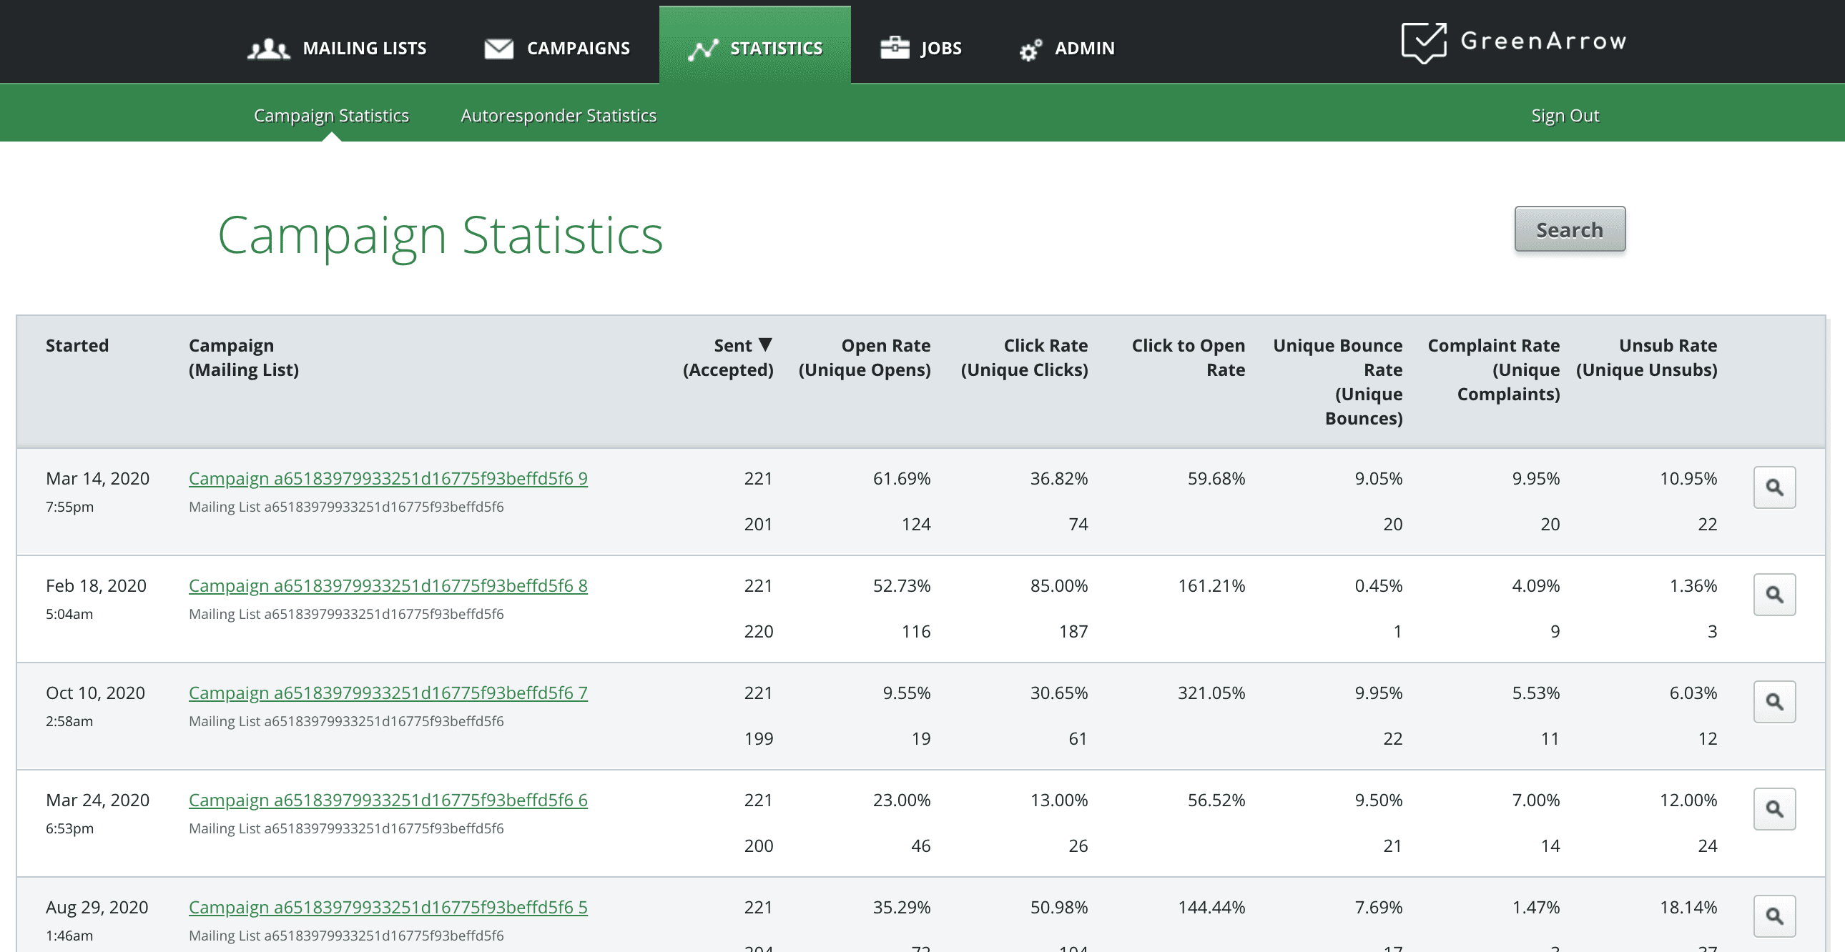
Task: Click the Admin gears icon
Action: click(1030, 49)
